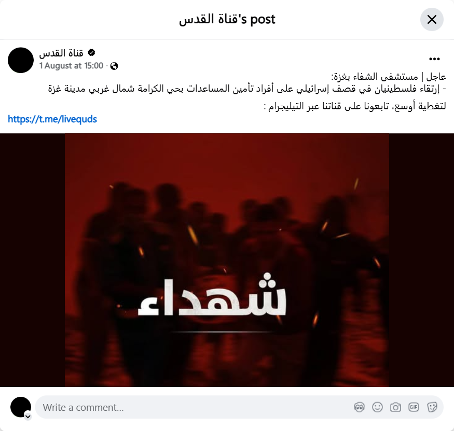This screenshot has height=431, width=454.
Task: Attach a photo using the camera icon
Action: point(395,407)
